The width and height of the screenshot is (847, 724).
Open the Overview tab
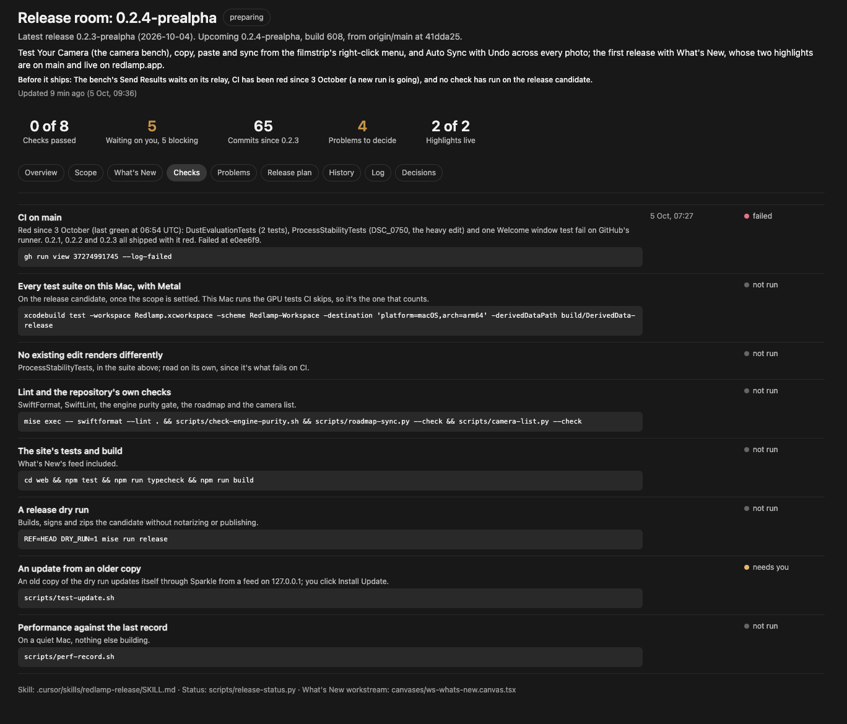(x=41, y=173)
